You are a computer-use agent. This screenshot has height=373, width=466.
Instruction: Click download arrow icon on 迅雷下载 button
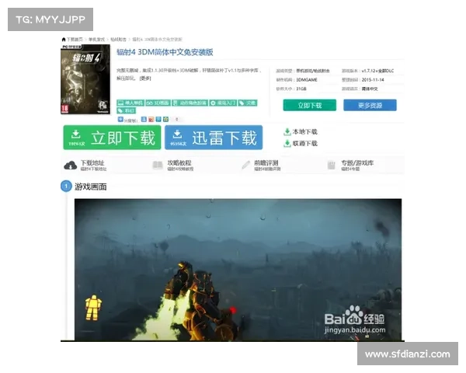[177, 134]
